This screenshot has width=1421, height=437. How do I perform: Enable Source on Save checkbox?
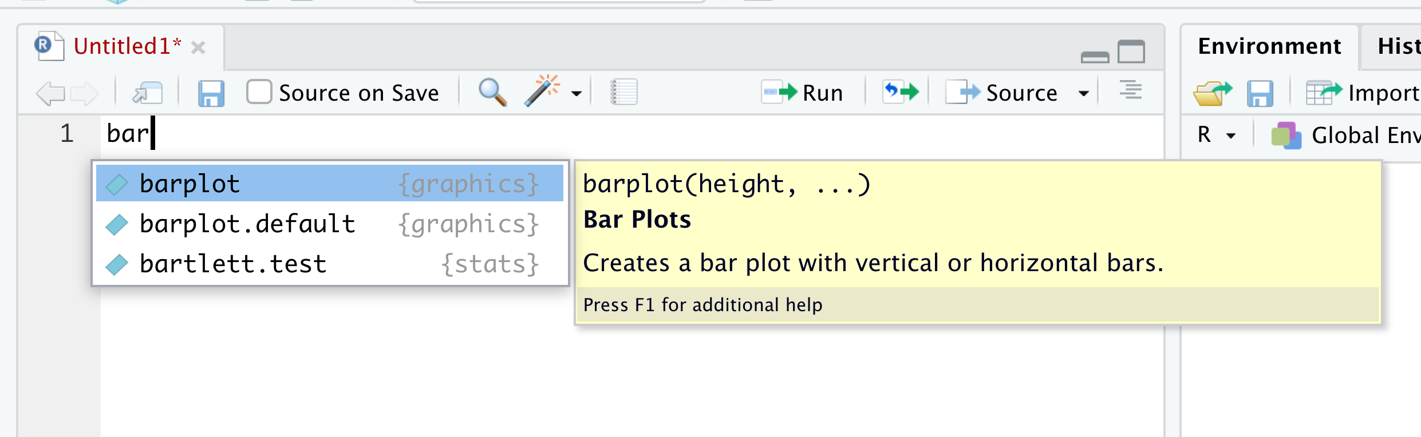[259, 92]
